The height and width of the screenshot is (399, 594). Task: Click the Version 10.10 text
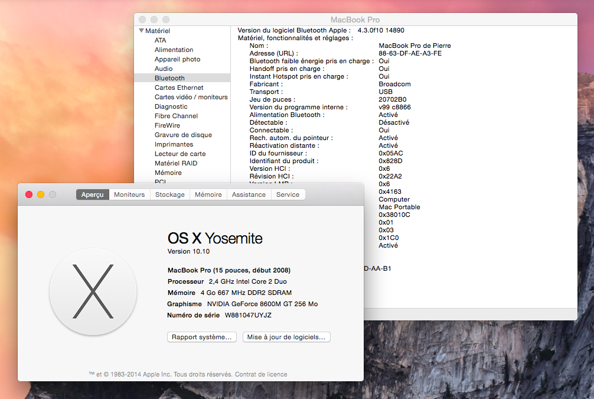click(189, 251)
